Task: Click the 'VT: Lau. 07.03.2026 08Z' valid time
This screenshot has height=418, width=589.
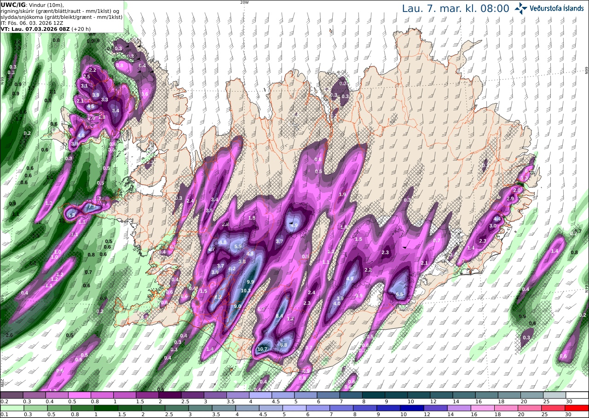Action: tap(35, 29)
